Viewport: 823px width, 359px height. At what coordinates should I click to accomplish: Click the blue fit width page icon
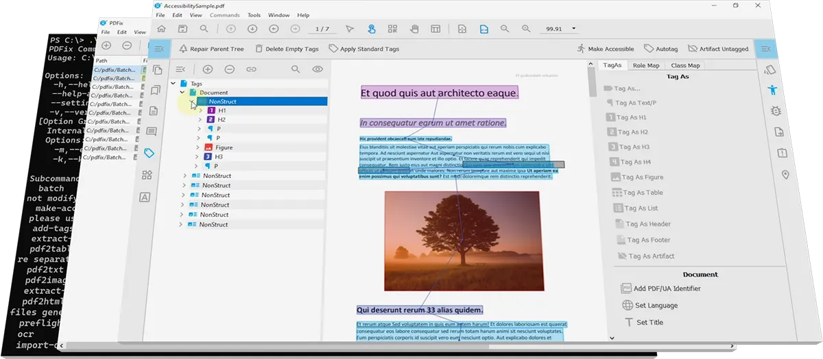coord(484,29)
